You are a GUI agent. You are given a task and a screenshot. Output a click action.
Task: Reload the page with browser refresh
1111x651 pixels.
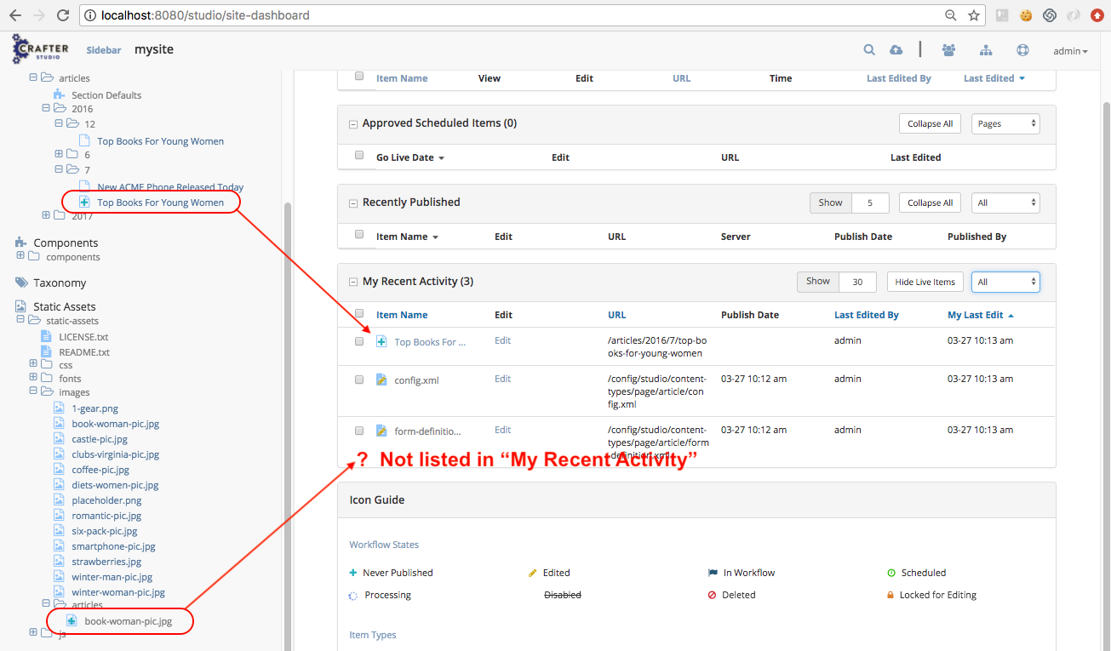[62, 15]
